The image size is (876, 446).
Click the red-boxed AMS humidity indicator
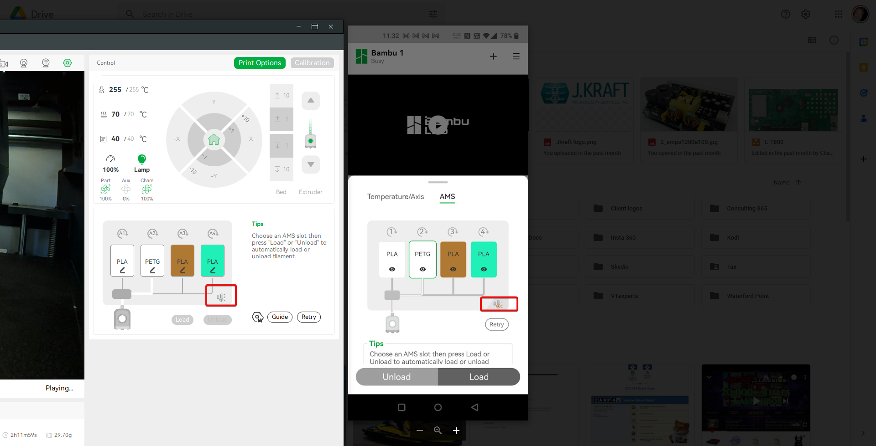click(221, 296)
